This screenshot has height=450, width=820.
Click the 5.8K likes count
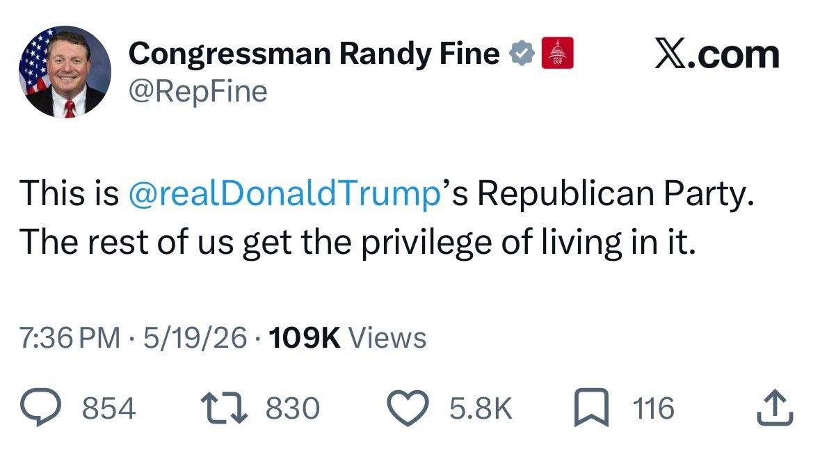tap(481, 409)
